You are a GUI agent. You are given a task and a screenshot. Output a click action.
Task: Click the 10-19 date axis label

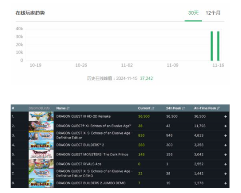click(35, 65)
